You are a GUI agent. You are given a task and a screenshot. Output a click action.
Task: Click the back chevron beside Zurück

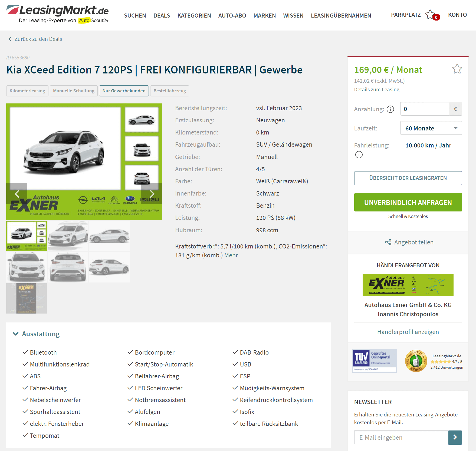(x=10, y=39)
